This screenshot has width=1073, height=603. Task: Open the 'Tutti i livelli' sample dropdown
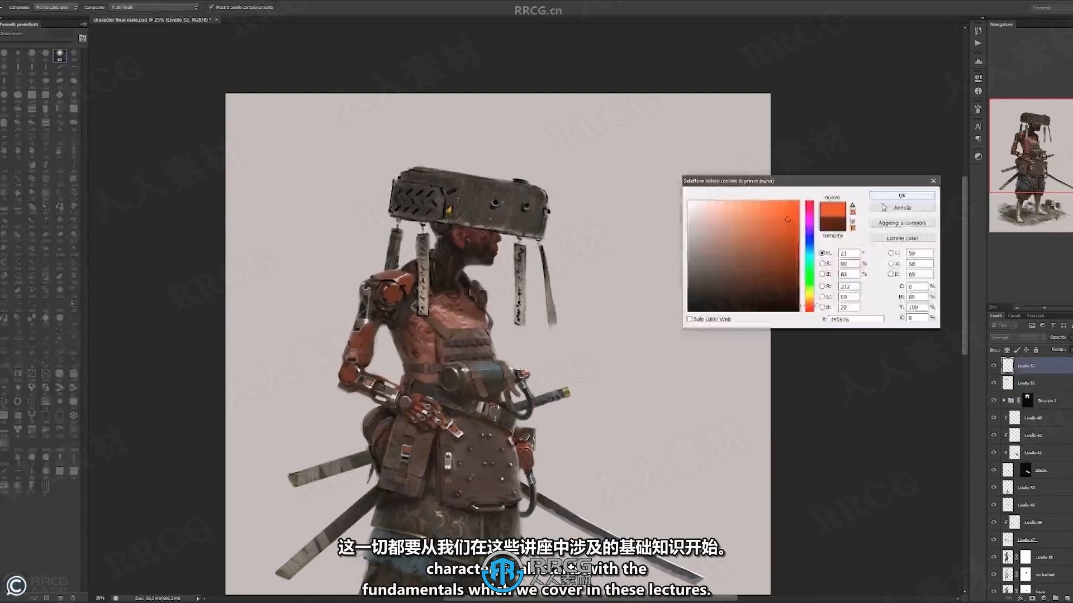click(154, 7)
